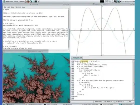Click the window menu icon of the fractal window

4,51
